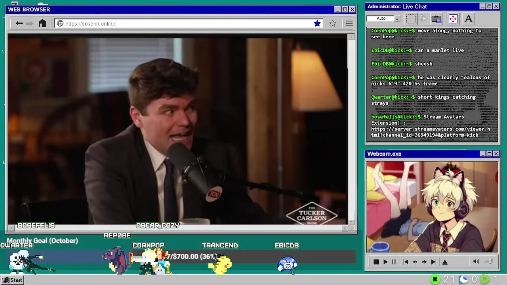The image size is (507, 285).
Task: Click the forward arrow in the browser
Action: (x=29, y=23)
